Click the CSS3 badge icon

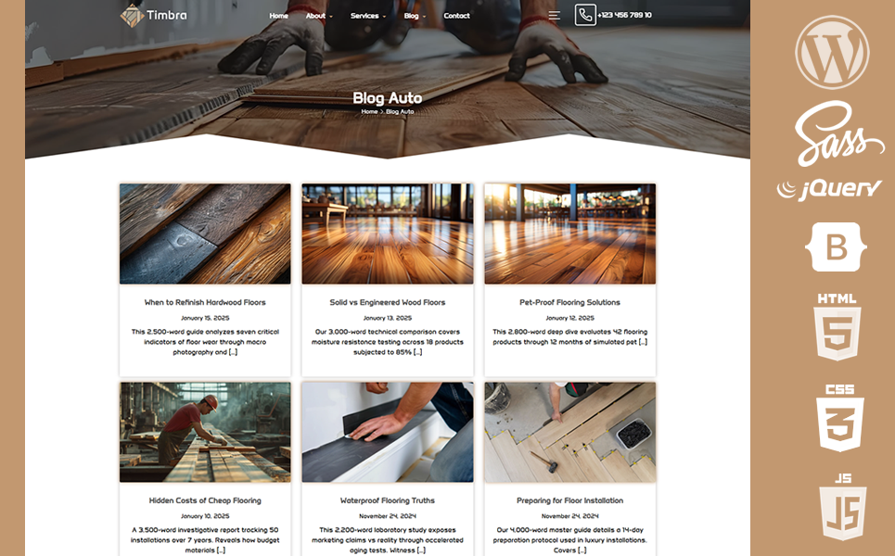[x=839, y=418]
